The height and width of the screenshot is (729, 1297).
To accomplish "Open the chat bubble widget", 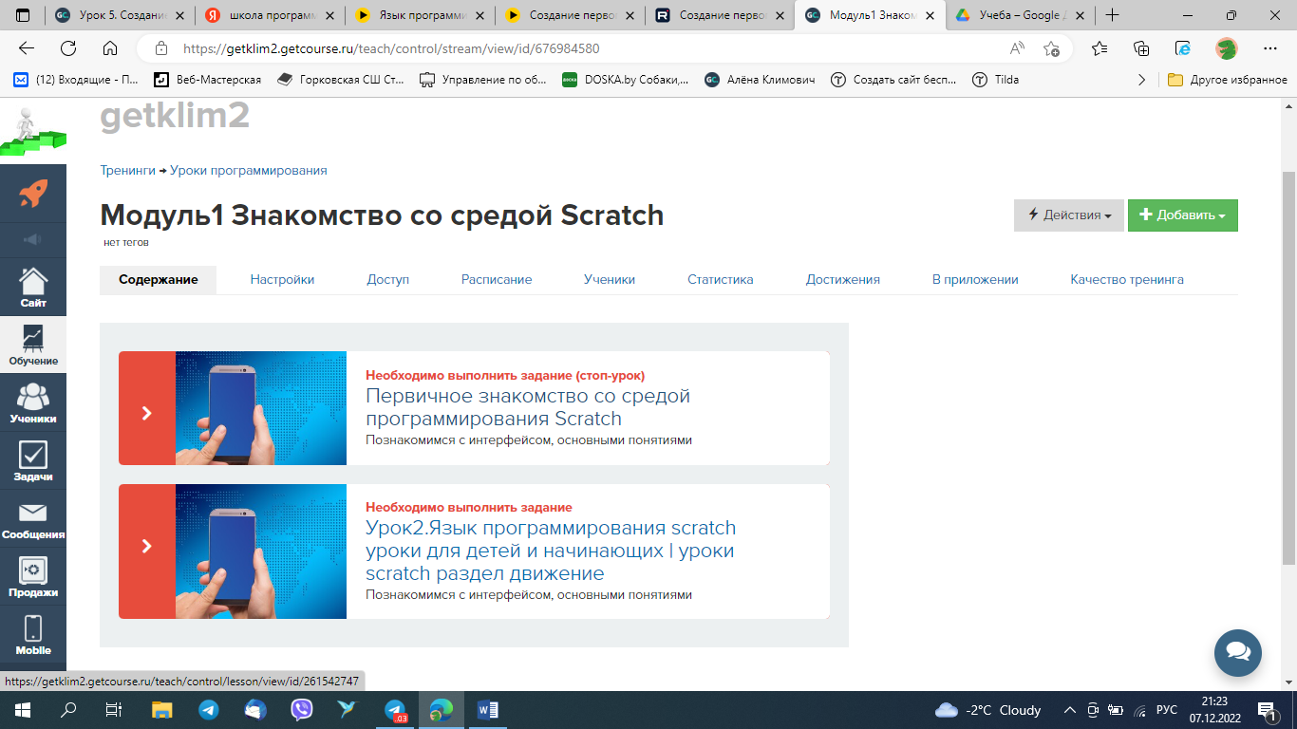I will point(1237,652).
